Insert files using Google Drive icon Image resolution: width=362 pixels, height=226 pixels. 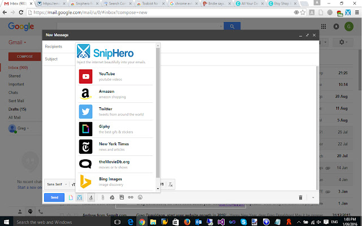click(x=112, y=197)
